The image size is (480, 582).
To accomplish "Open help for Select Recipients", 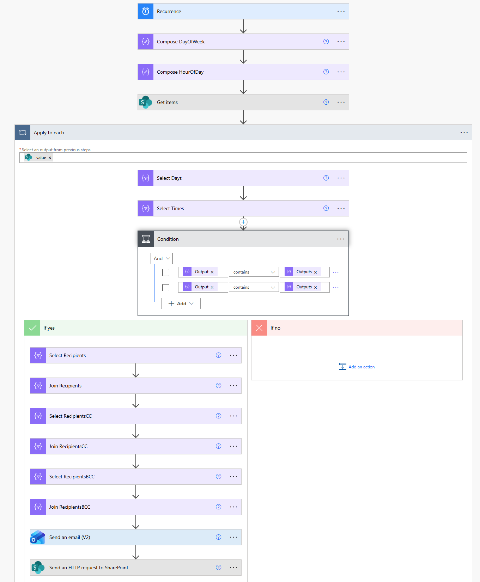I will click(219, 355).
